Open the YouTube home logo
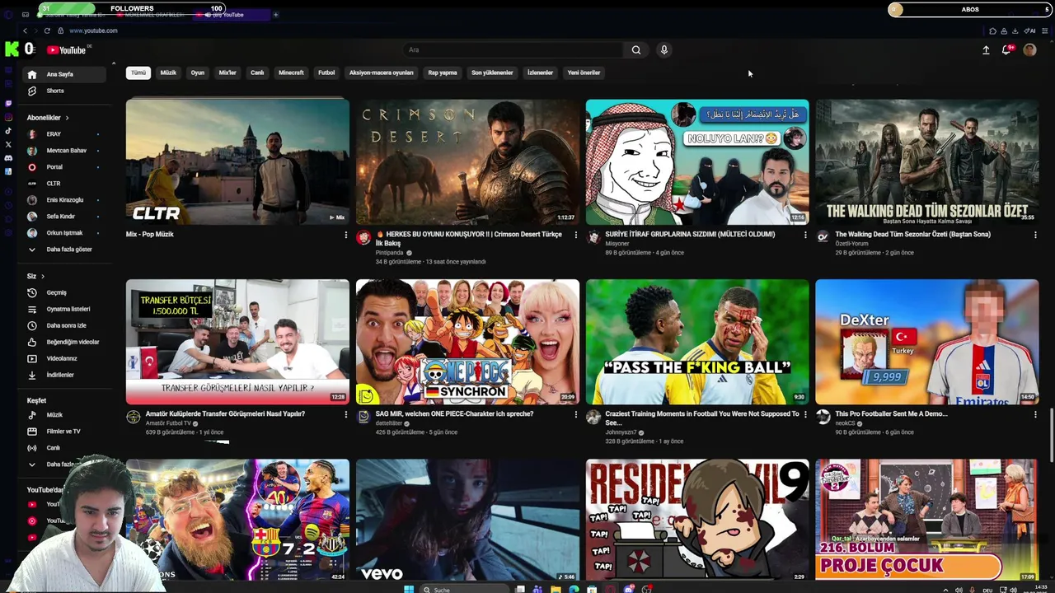 (x=66, y=50)
